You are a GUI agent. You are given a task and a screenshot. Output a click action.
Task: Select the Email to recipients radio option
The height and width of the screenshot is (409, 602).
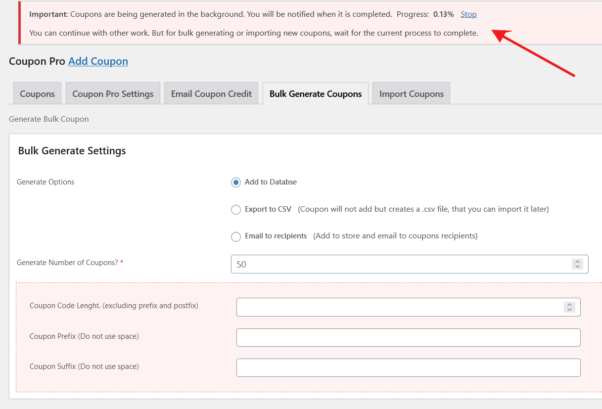click(236, 237)
